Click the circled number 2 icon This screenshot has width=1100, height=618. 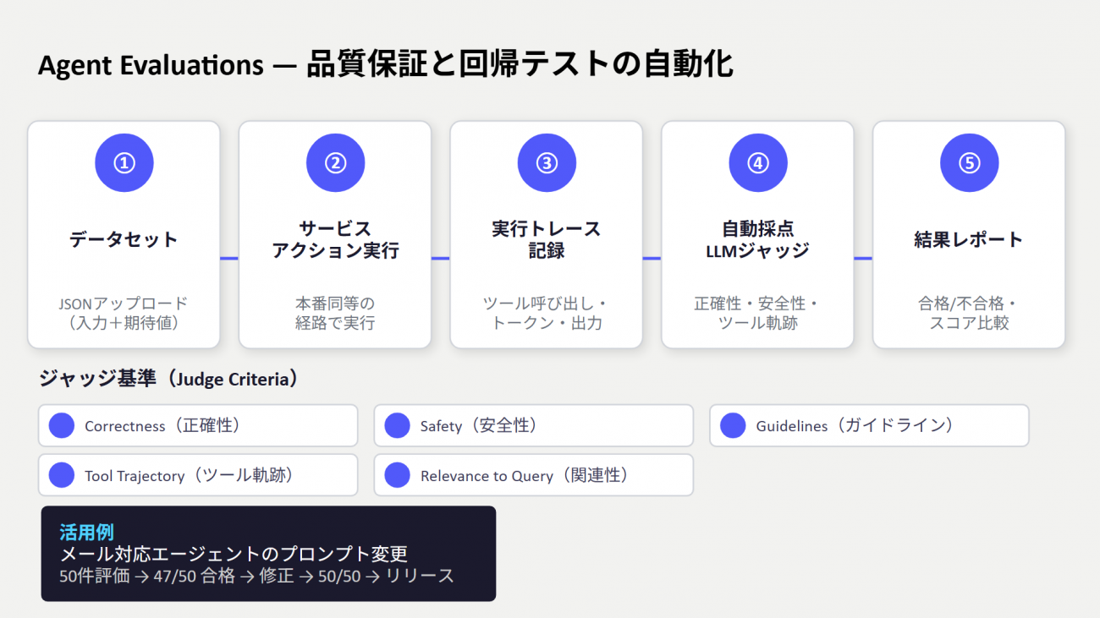click(335, 163)
